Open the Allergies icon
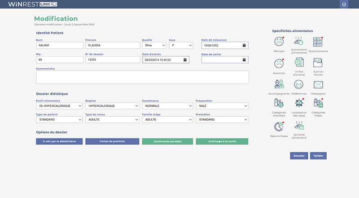359x198 pixels. point(279,42)
